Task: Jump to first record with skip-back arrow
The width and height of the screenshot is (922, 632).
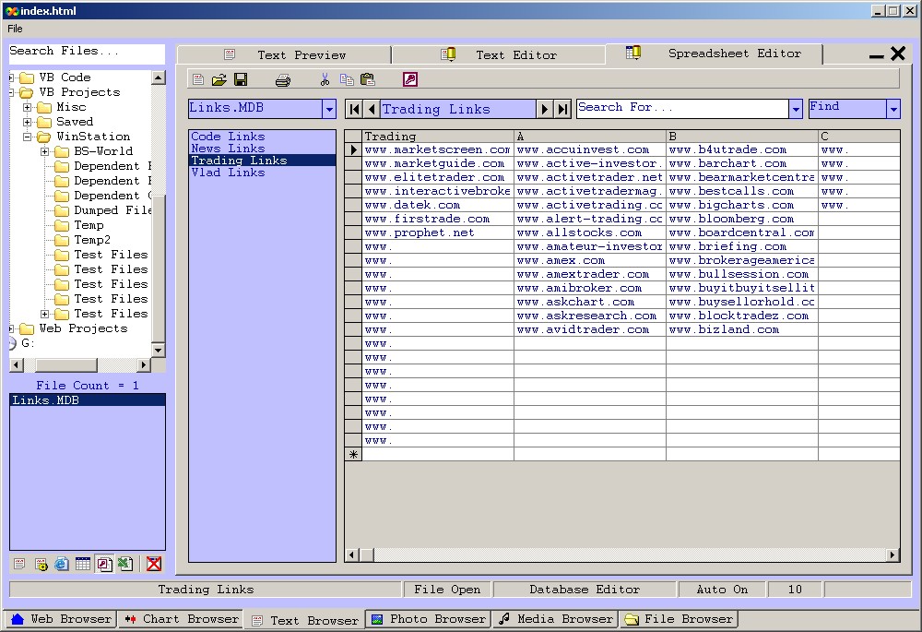Action: (355, 109)
